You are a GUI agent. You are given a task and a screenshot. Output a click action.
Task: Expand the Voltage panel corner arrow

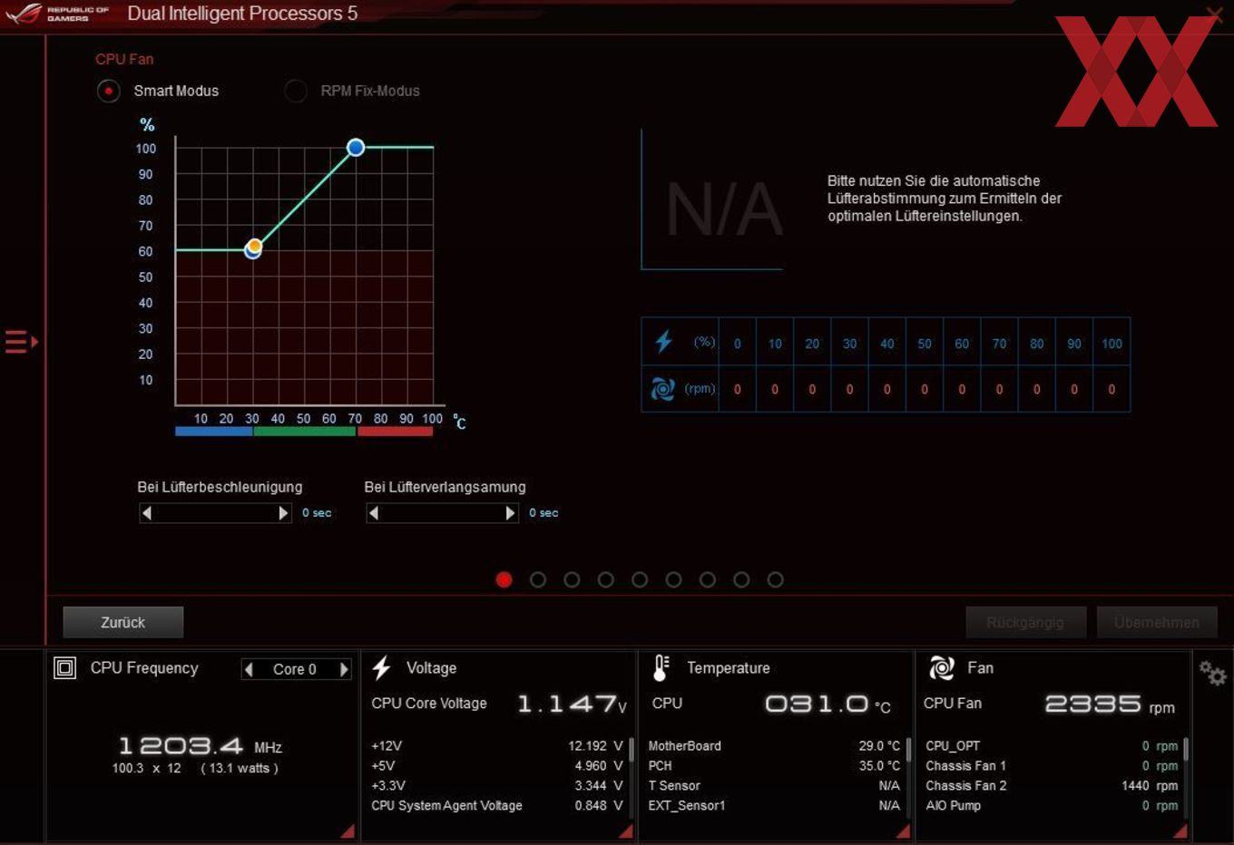point(625,830)
